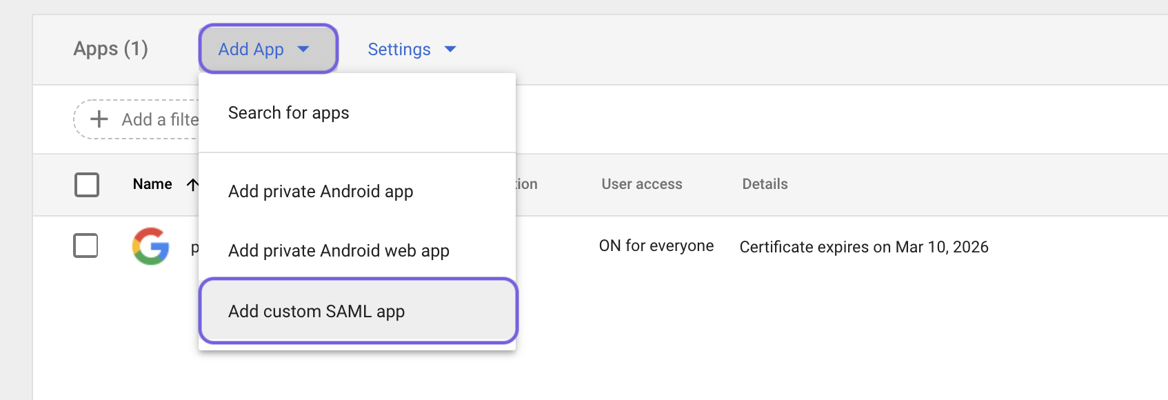Click the User access column header
This screenshot has width=1168, height=400.
(641, 184)
